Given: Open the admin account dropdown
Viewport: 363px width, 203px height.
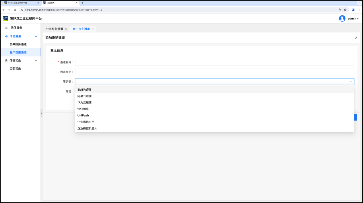Looking at the screenshot, I should pyautogui.click(x=354, y=19).
